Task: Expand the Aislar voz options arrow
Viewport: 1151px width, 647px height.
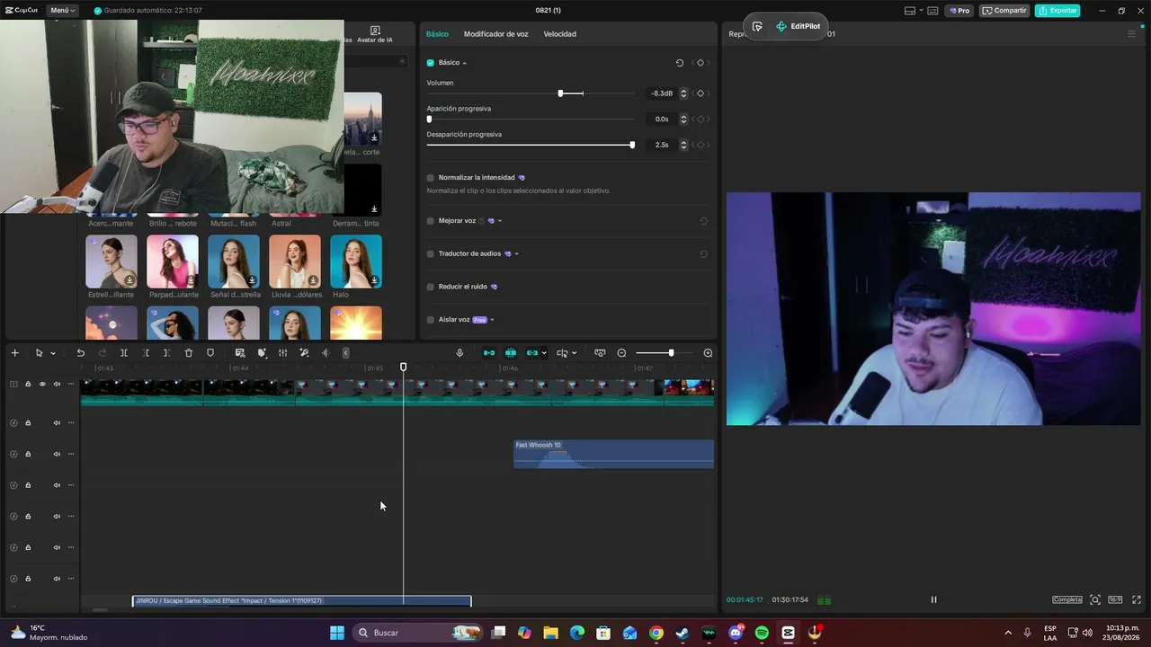Action: (x=493, y=320)
